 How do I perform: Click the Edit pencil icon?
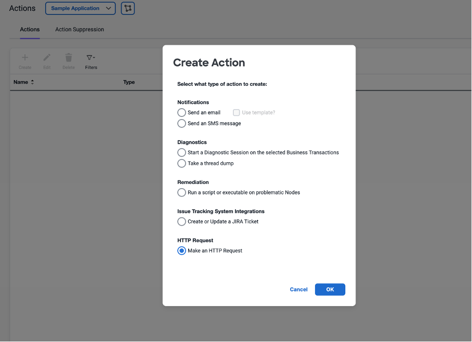47,58
